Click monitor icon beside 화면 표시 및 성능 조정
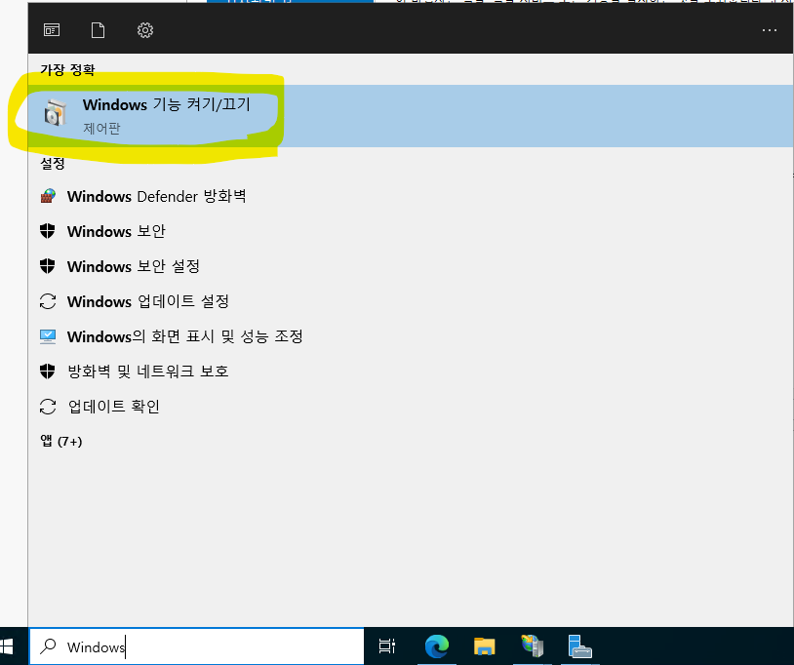794x665 pixels. click(48, 336)
